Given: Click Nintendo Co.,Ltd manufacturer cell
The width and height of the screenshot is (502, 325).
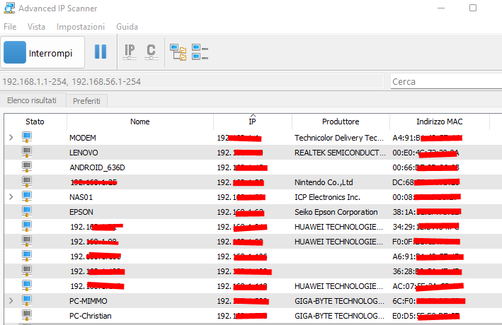Looking at the screenshot, I should click(324, 182).
